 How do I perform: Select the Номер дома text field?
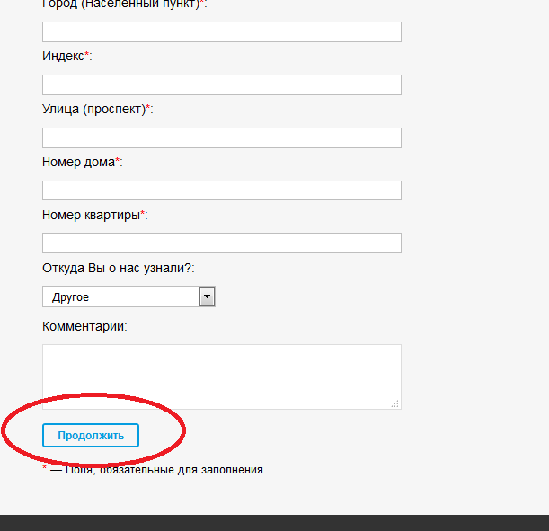click(x=221, y=190)
